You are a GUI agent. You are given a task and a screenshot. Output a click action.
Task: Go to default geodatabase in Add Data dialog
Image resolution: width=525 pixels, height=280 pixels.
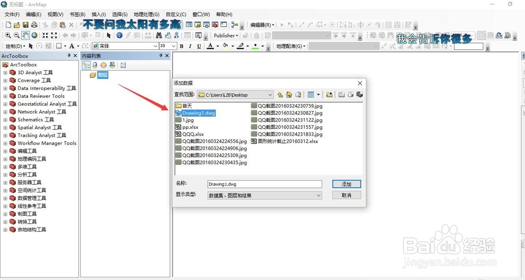click(298, 95)
